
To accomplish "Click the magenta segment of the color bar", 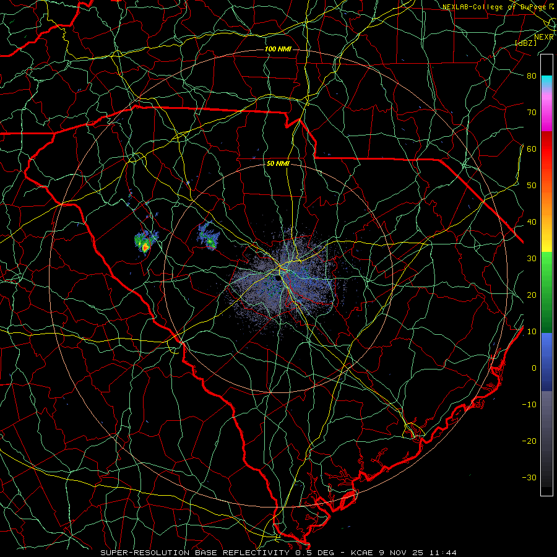I will coord(546,119).
